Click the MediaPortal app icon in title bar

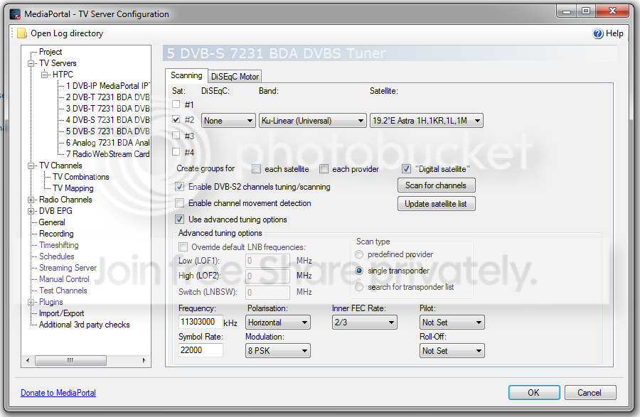15,14
